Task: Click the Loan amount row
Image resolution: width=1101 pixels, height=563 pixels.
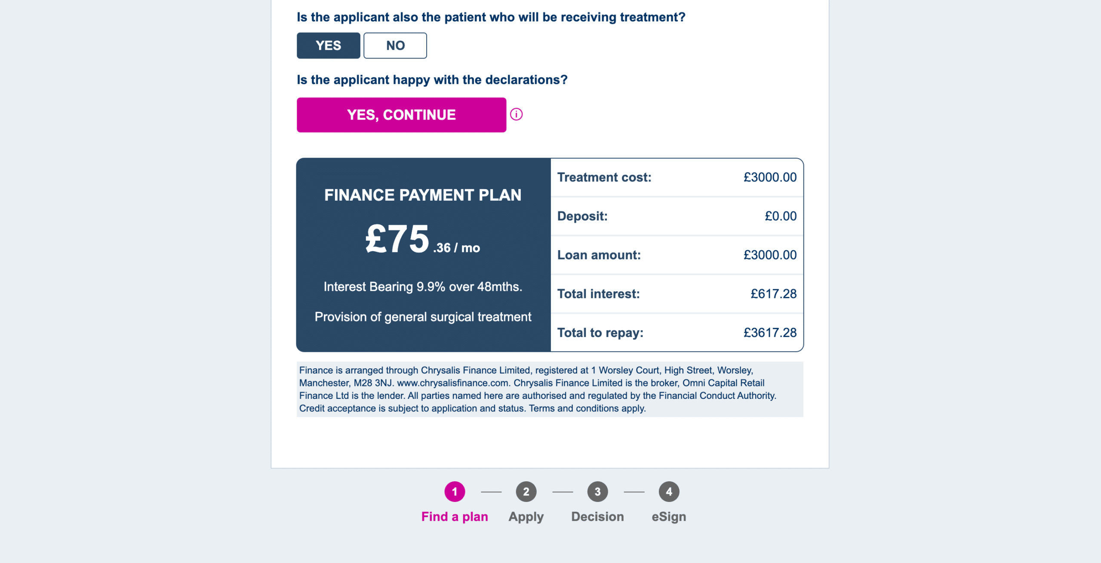Action: [677, 255]
